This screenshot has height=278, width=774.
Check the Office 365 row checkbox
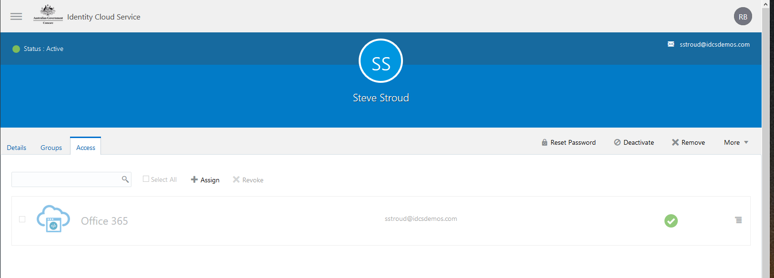tap(22, 219)
